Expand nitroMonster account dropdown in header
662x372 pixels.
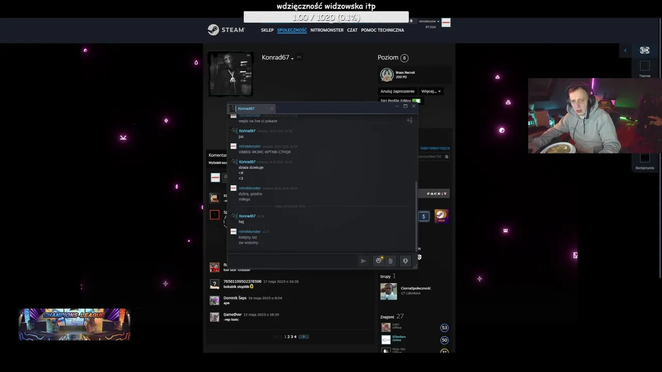[429, 22]
